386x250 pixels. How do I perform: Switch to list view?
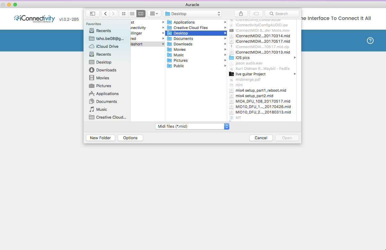click(132, 14)
